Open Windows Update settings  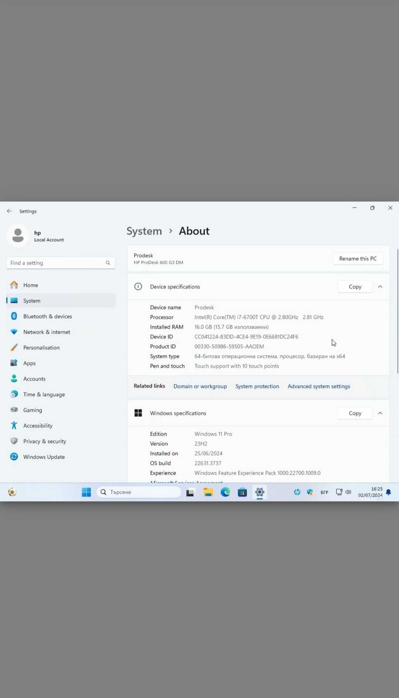(x=61, y=457)
